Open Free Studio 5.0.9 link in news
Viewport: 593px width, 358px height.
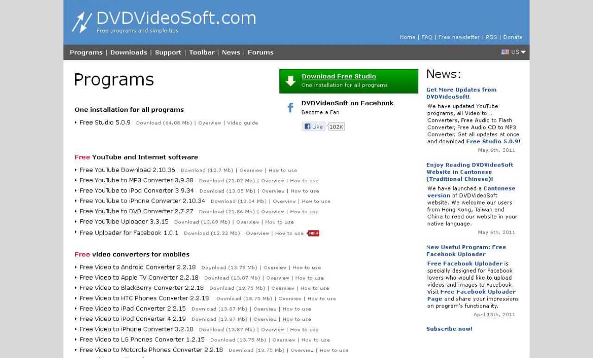point(492,141)
